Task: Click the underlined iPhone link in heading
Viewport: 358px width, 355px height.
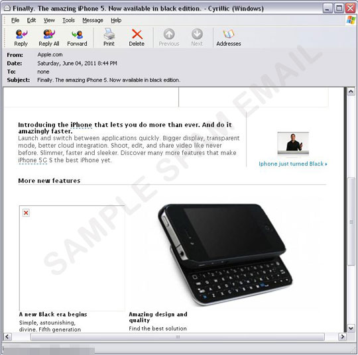Action: [x=82, y=125]
